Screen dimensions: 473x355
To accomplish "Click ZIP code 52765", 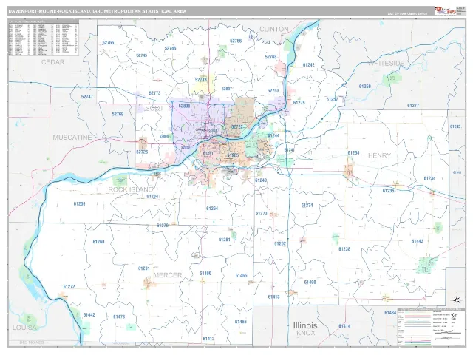I will pyautogui.click(x=108, y=43).
